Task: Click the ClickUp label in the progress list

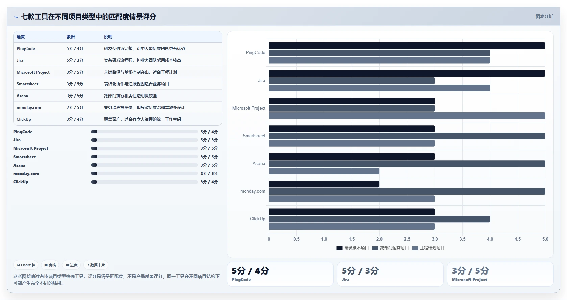Action: (21, 182)
